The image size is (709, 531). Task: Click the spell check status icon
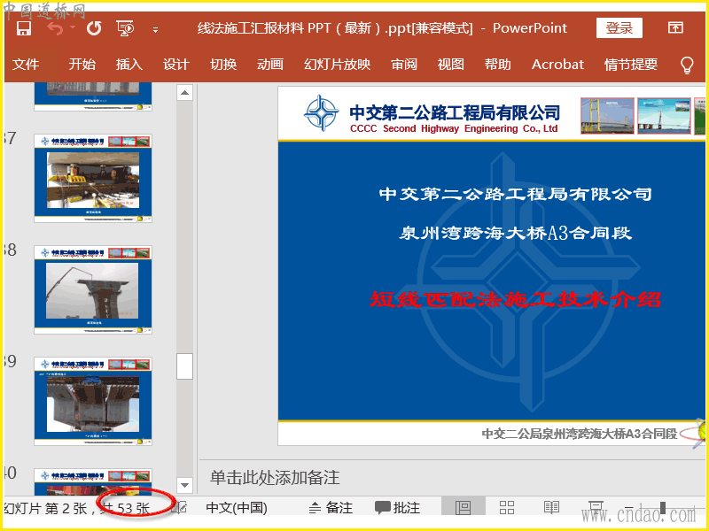pyautogui.click(x=180, y=507)
